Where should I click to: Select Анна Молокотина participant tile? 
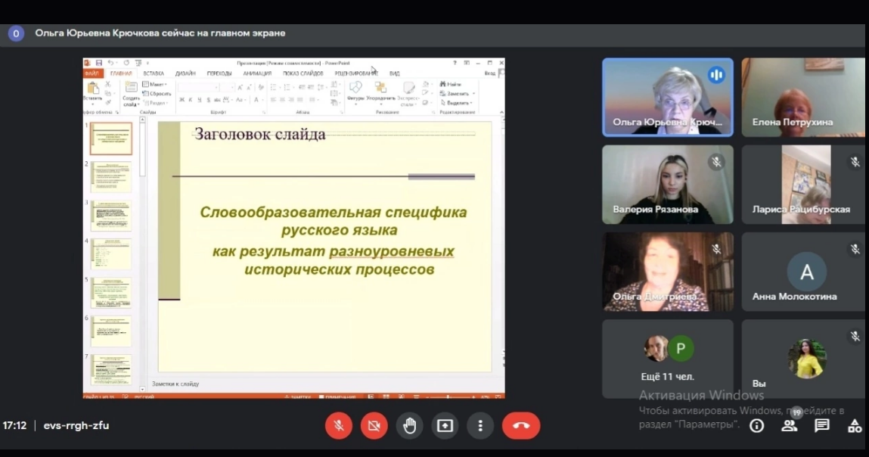point(804,272)
